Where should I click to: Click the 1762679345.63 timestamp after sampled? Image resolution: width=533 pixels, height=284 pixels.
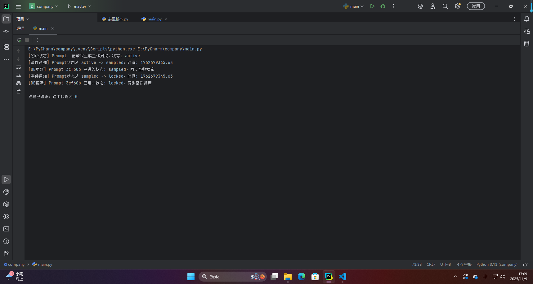pos(157,62)
